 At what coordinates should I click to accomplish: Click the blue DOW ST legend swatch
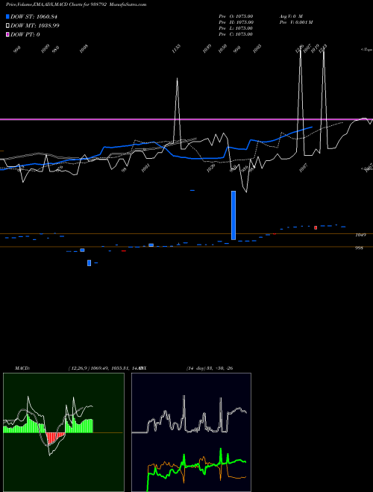tap(7, 16)
